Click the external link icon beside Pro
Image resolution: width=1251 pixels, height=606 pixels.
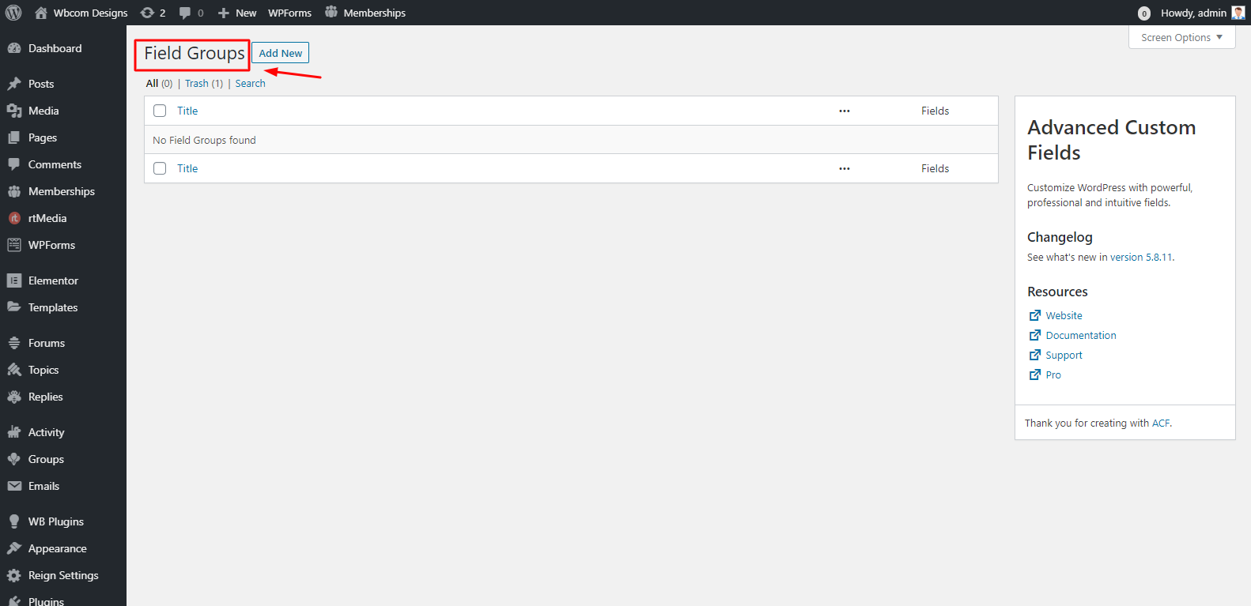(1034, 375)
